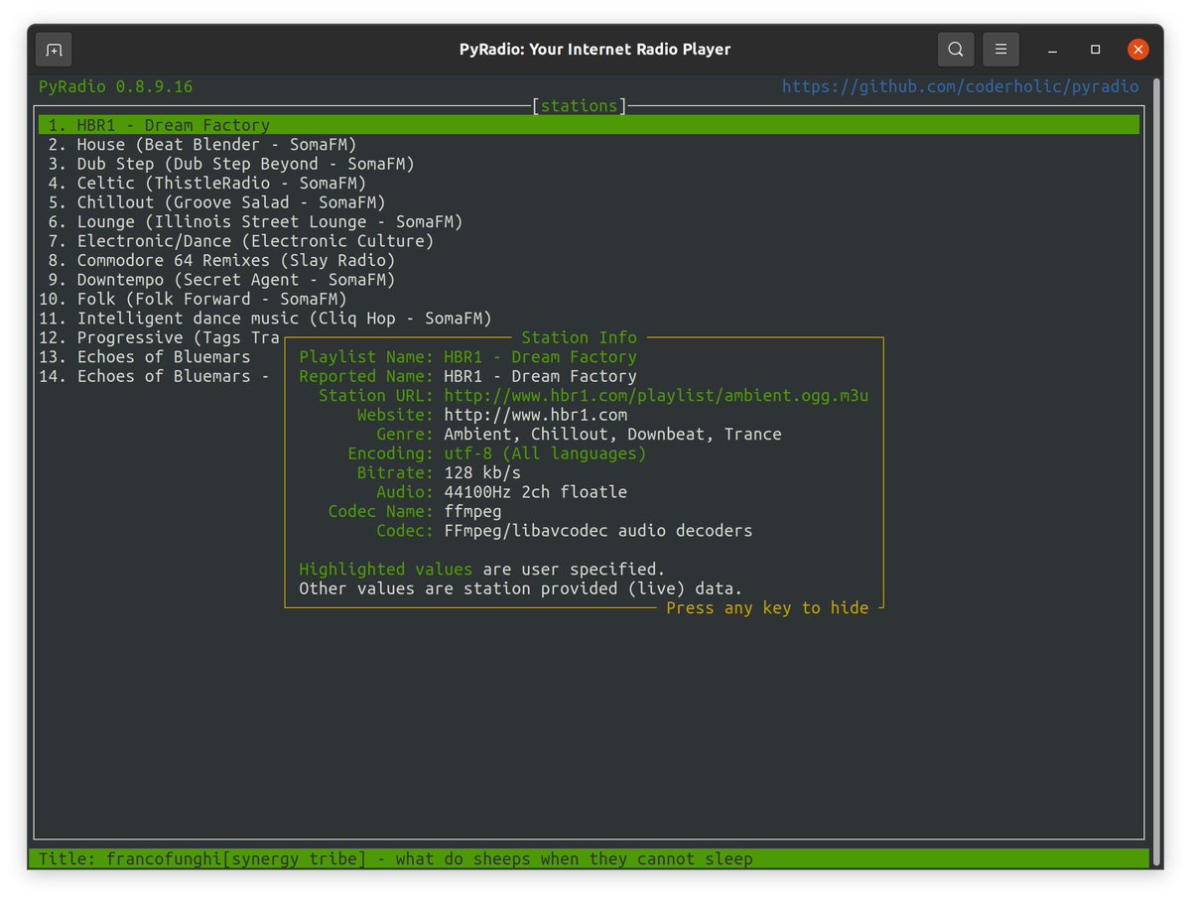The image size is (1191, 900).
Task: Click the Genre value Ambient, Chillout, Downbeat, Trance
Action: coord(612,435)
